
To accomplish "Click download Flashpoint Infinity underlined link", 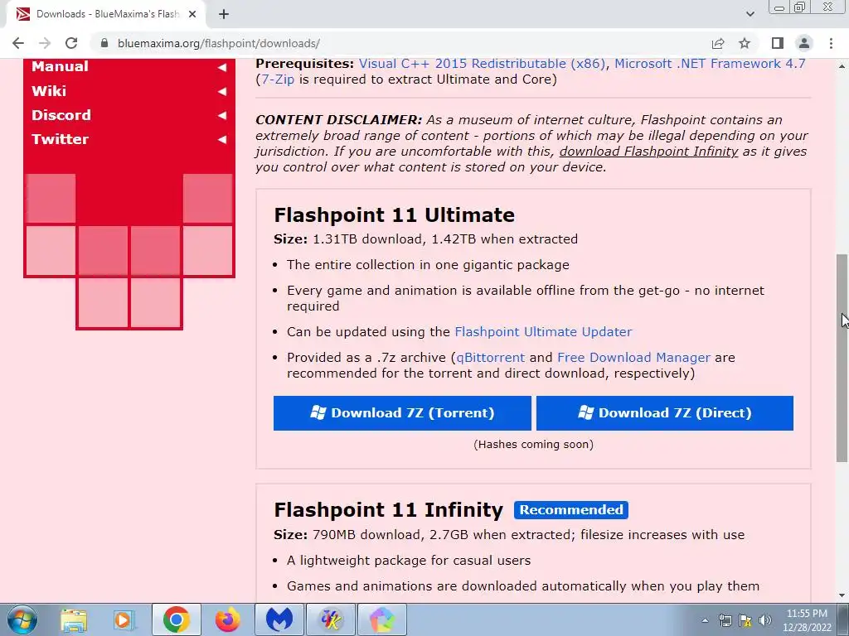I will coord(648,152).
